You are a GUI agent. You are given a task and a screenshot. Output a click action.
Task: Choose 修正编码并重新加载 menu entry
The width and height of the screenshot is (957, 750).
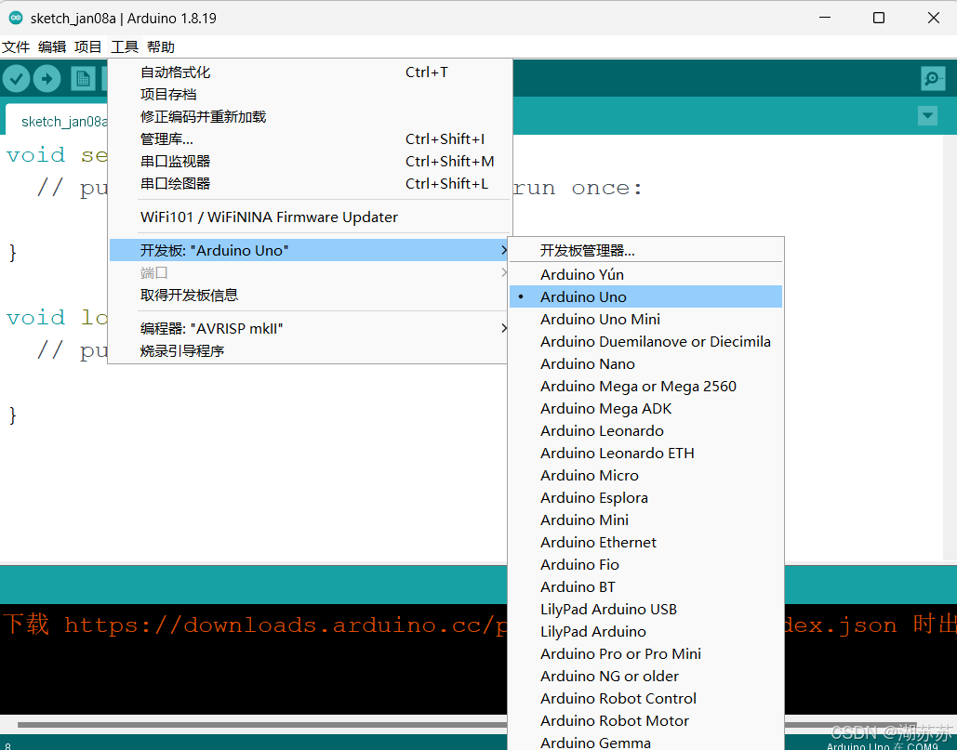(309, 117)
